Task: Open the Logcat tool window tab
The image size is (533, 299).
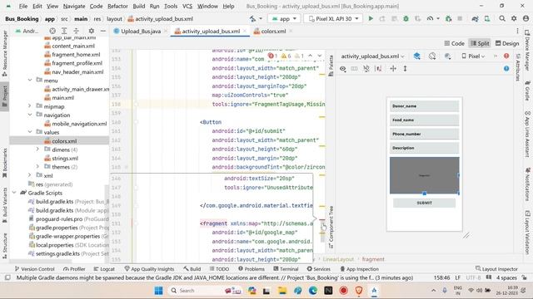Action: [x=104, y=269]
